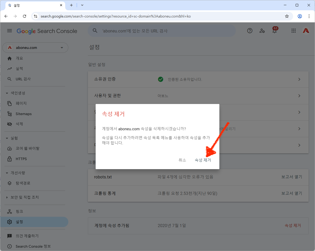Click the 코어 웹 바이탈 gauge icon
Screen dimensions: 315x251
click(10, 149)
